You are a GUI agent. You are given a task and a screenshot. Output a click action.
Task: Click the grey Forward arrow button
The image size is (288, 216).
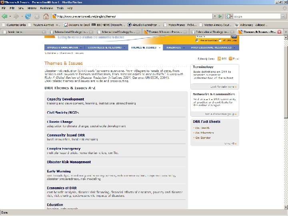tap(16, 16)
